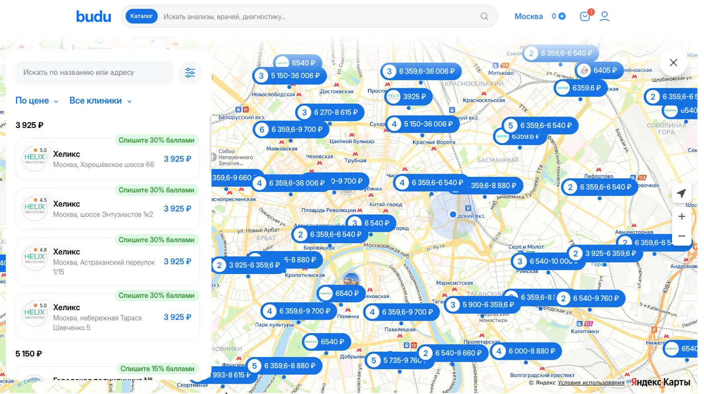Close the map with the X button

(x=673, y=63)
